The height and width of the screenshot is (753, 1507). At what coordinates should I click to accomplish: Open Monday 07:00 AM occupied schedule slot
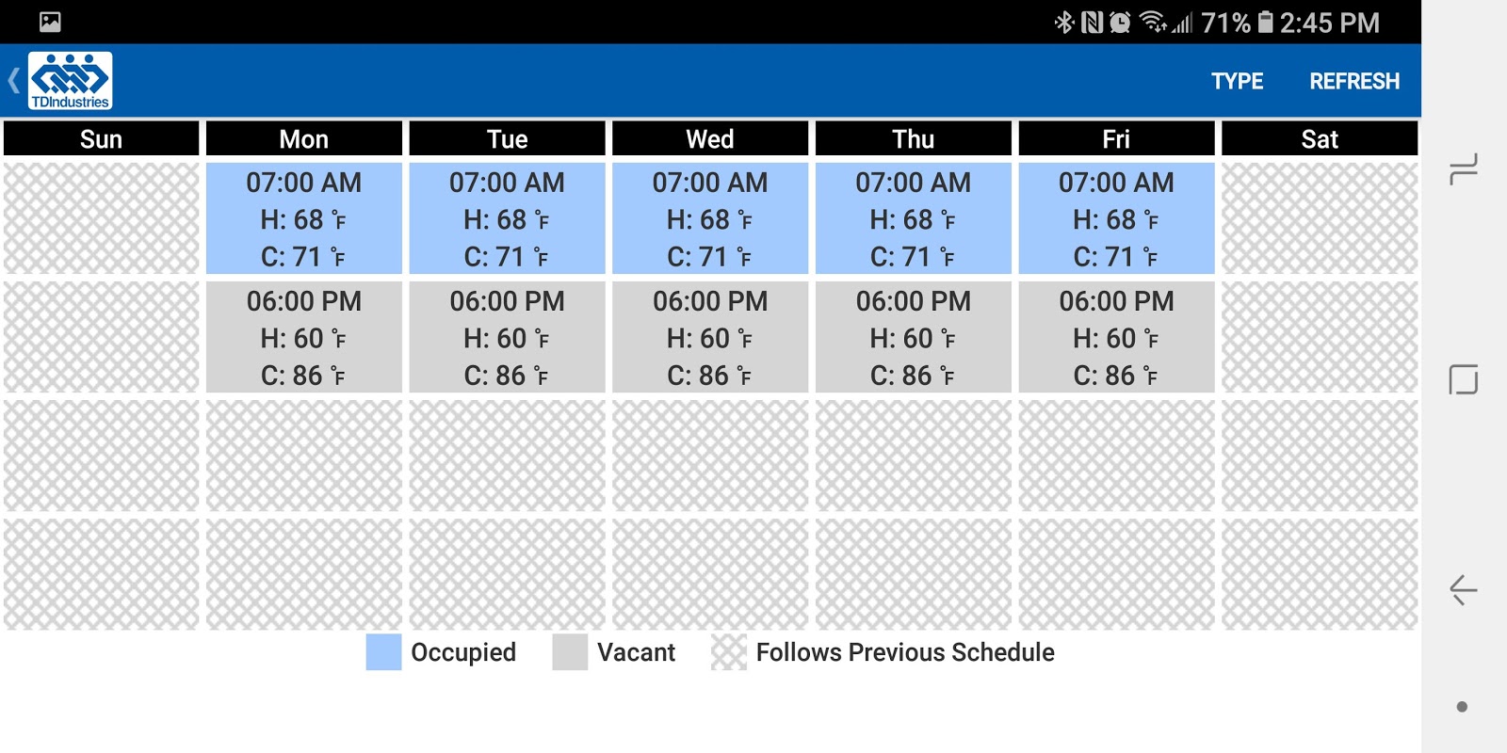coord(304,218)
